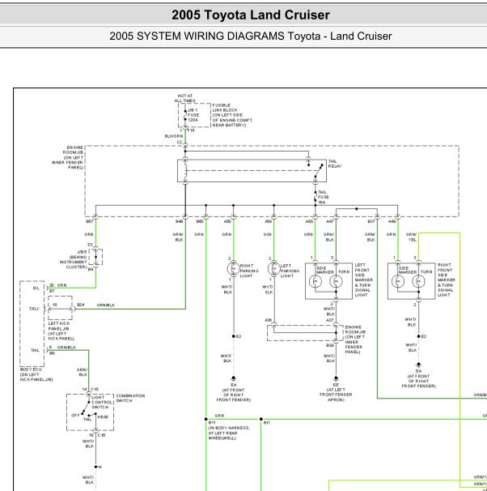Click the "2005 SYSTEM WIRING DIAGRAMS" subtitle line
This screenshot has height=491, width=487.
click(251, 36)
